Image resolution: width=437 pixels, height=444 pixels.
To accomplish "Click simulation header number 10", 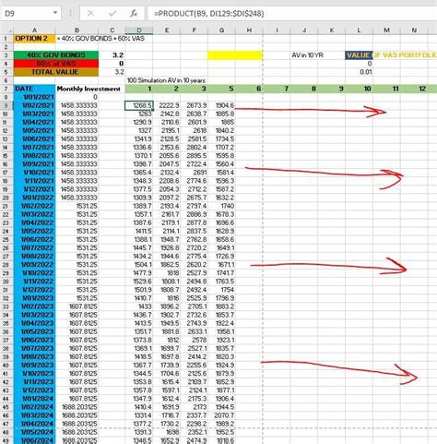I will coord(359,89).
